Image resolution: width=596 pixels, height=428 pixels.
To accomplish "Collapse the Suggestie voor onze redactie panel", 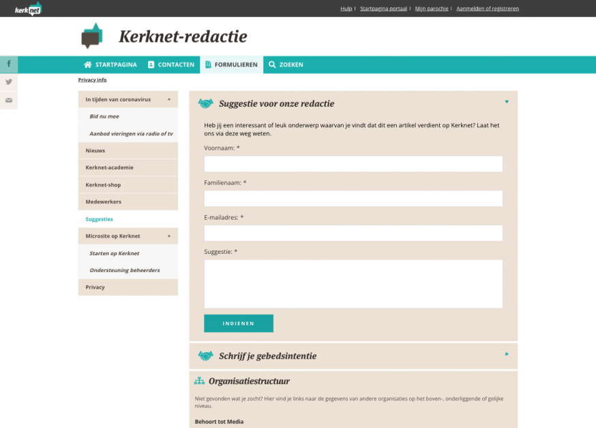I will pos(507,101).
